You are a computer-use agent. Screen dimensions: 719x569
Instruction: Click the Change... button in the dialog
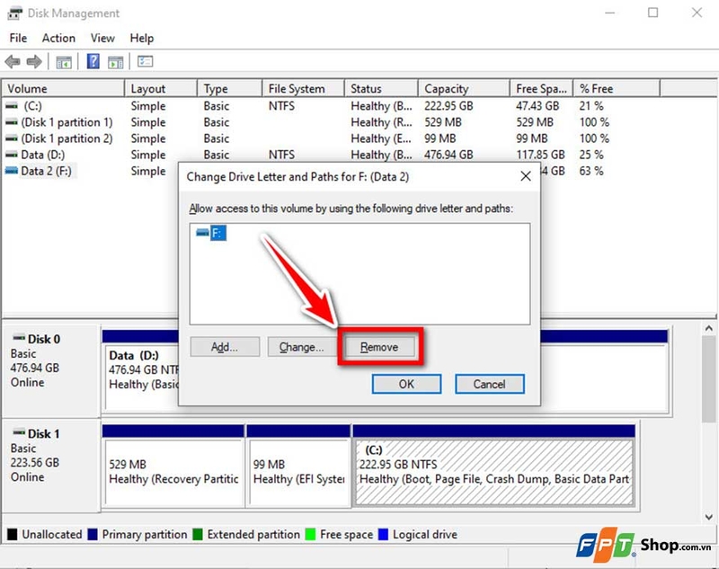tap(302, 347)
